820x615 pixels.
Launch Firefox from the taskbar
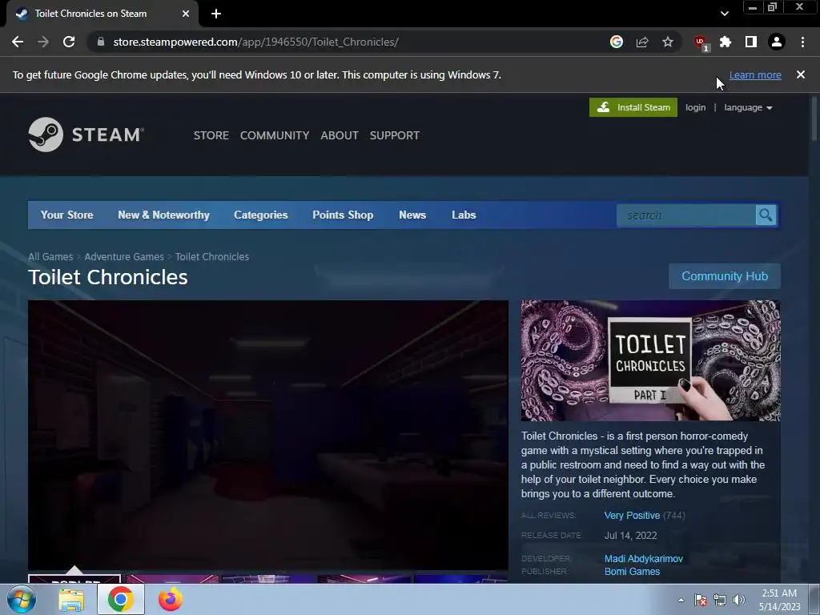click(171, 600)
